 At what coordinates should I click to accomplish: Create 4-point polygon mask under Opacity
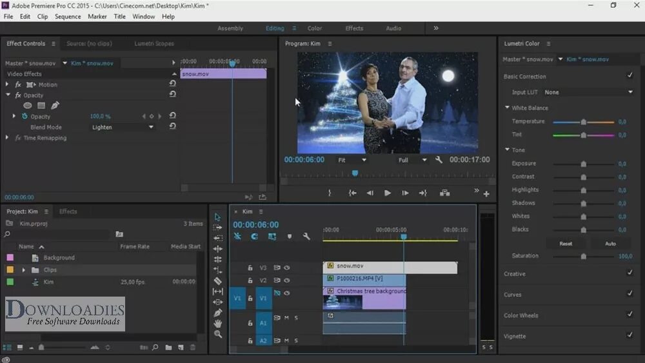click(41, 106)
